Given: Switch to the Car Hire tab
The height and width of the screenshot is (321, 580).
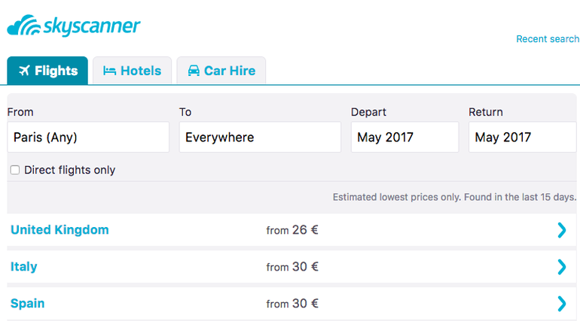Looking at the screenshot, I should point(221,71).
